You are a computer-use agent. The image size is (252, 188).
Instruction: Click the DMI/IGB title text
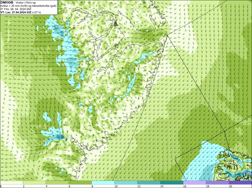[7, 3]
